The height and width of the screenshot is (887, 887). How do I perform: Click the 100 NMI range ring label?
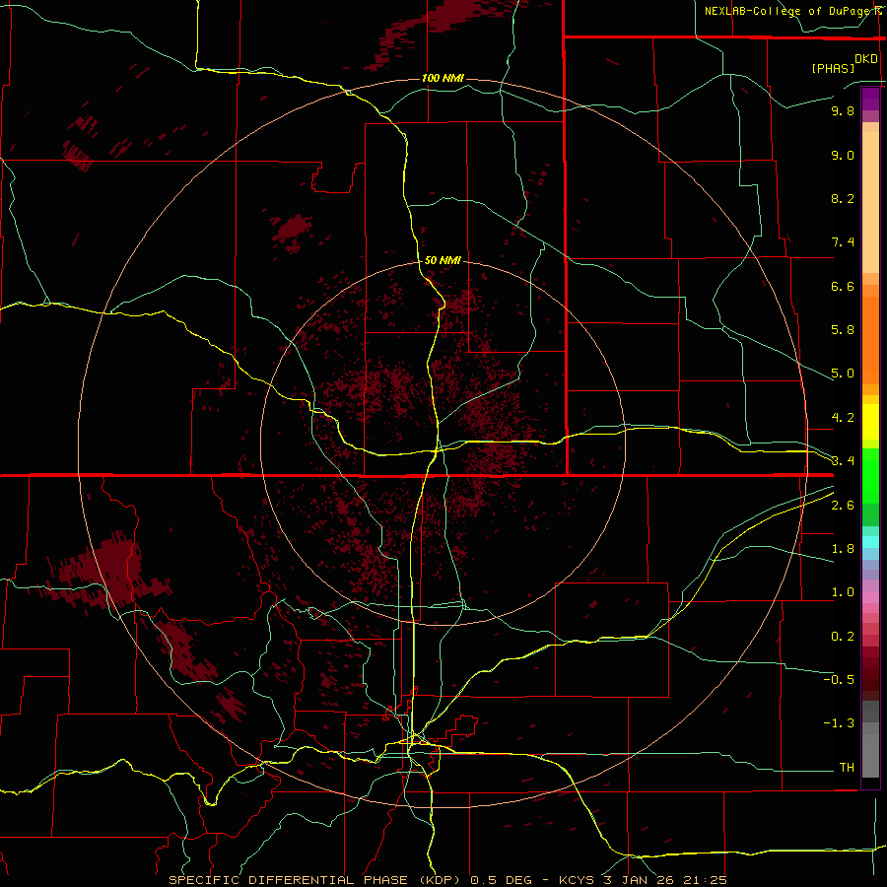click(x=443, y=78)
